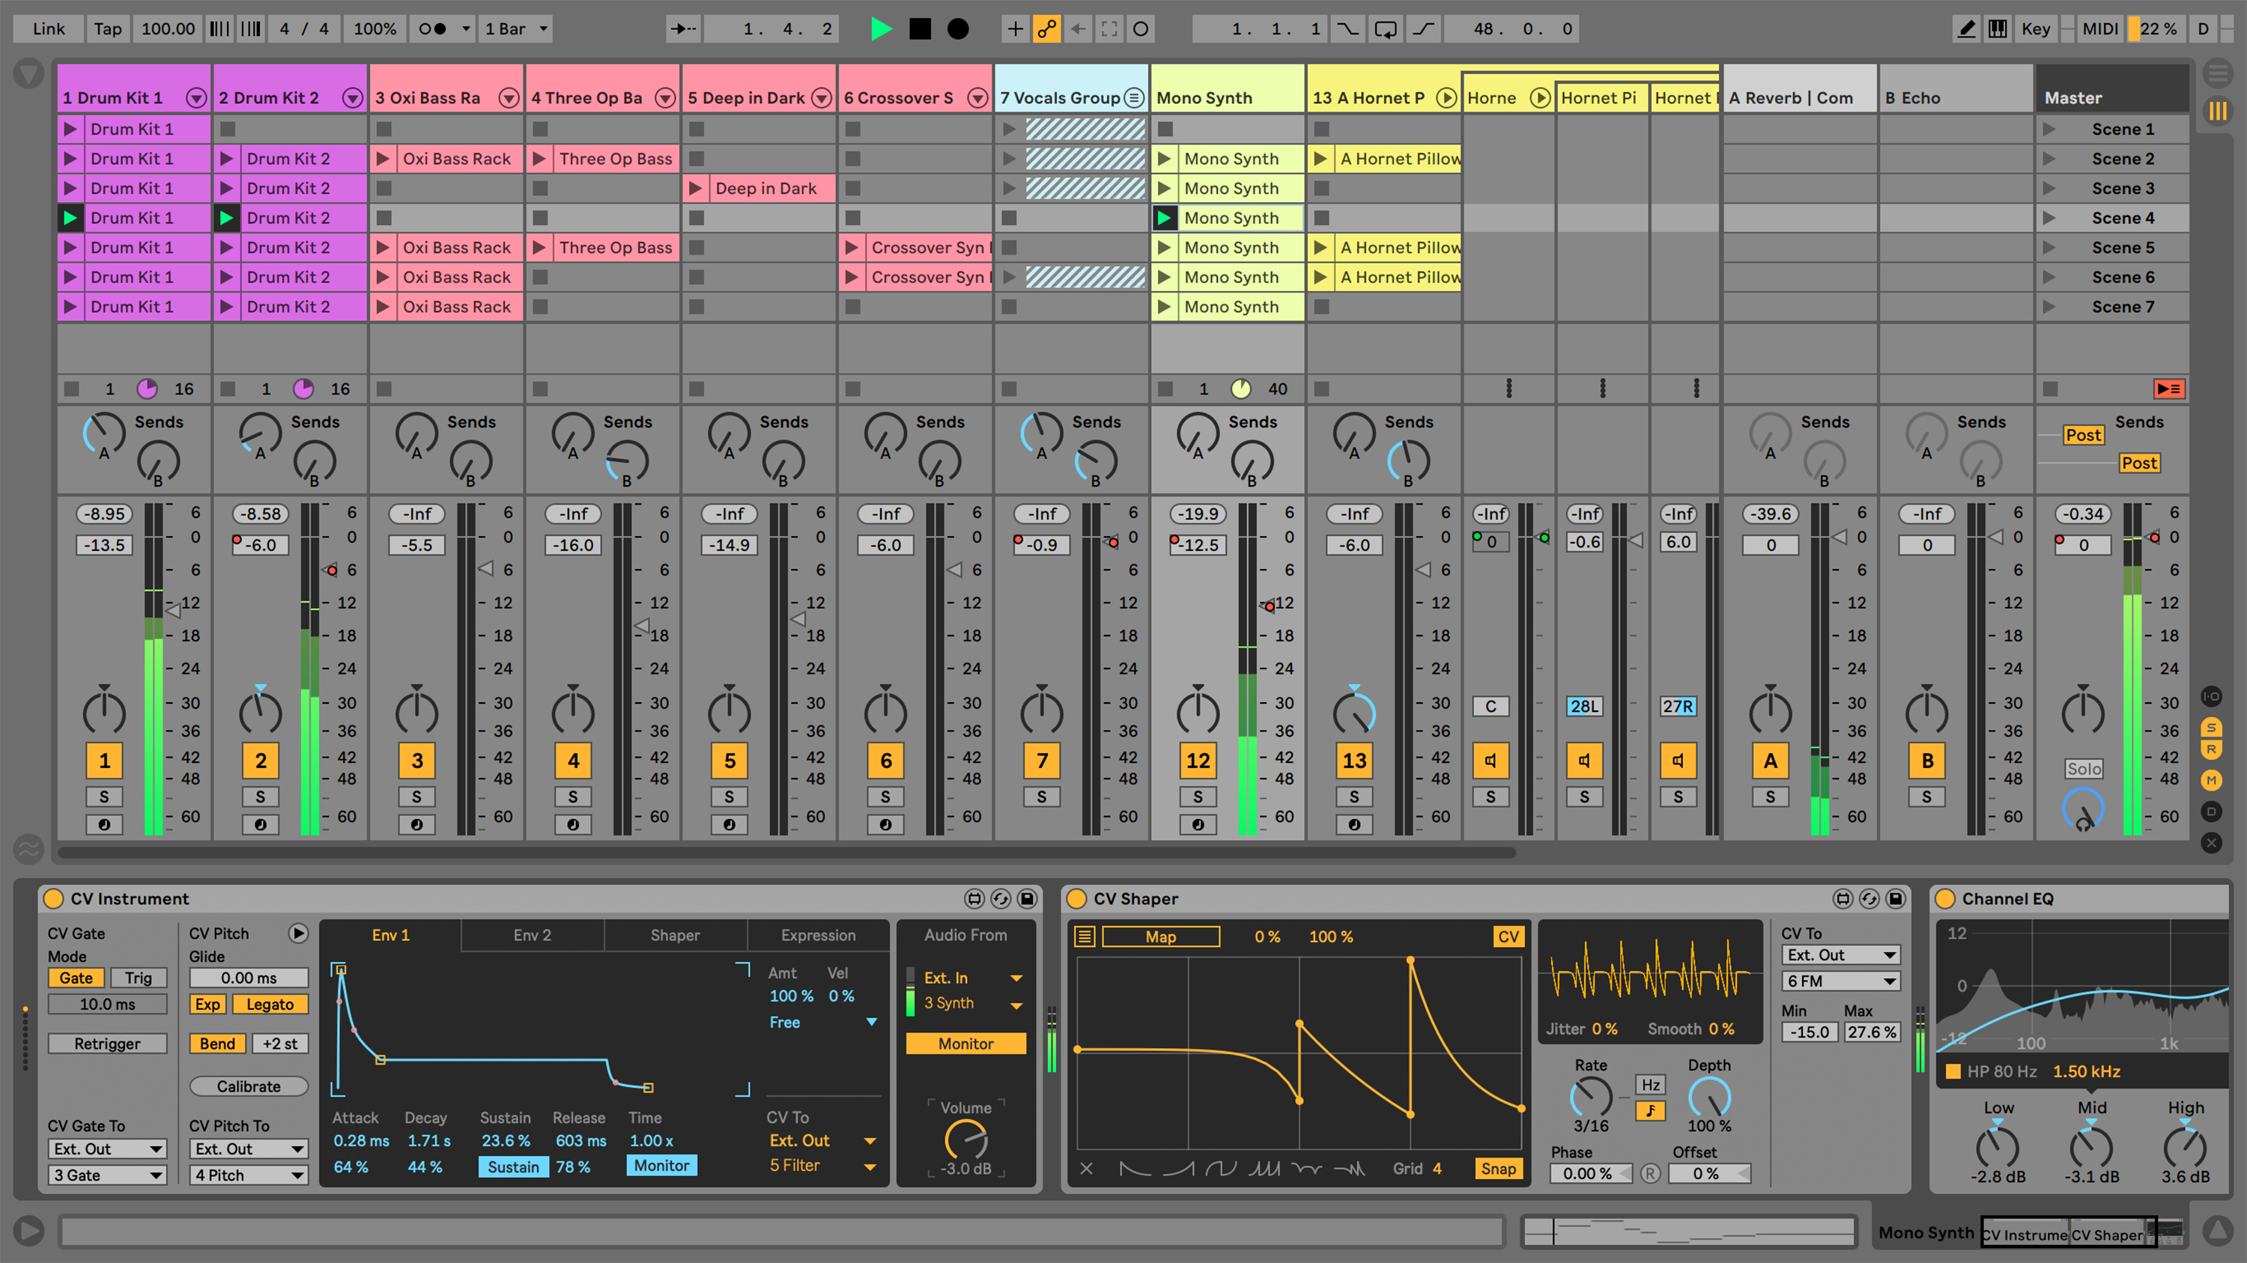Switch to the Expression tab
The width and height of the screenshot is (2247, 1263).
pos(818,934)
